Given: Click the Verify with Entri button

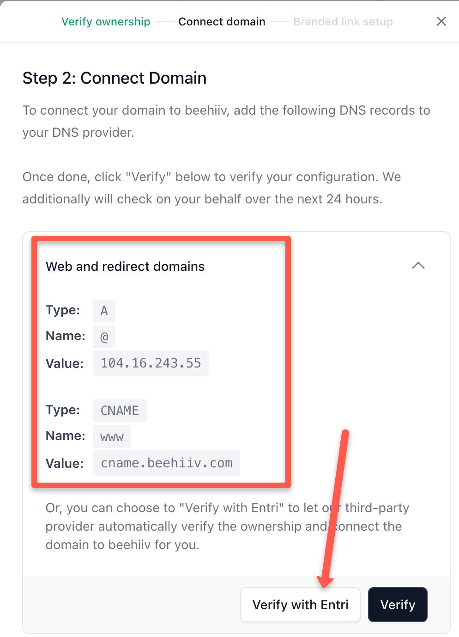Looking at the screenshot, I should [x=300, y=605].
